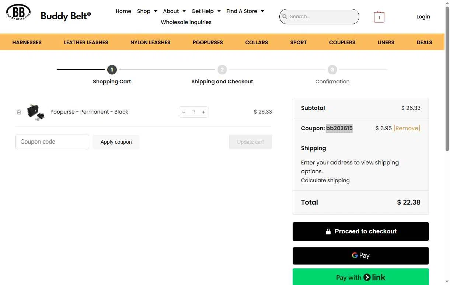
Task: Open Poopurse - Permanent - Black product link
Action: coord(89,112)
